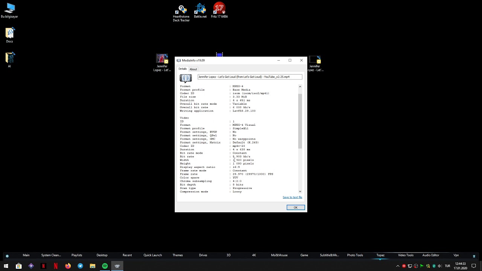Open the Quick Launch toolbar group
Viewport: 482px width, 271px height.
[x=153, y=255]
